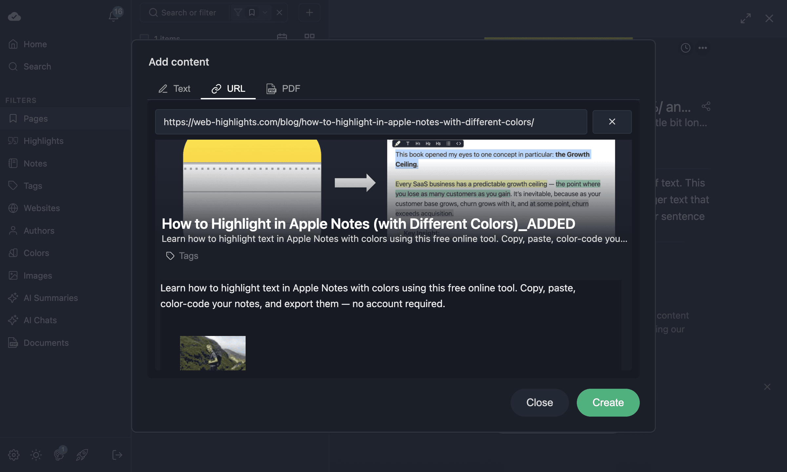Click the notification bell icon
Screen dimensions: 787x472
113,16
